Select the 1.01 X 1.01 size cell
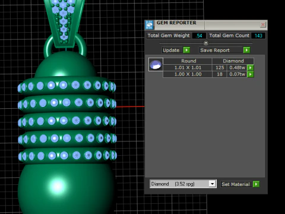285x214 pixels. 188,68
